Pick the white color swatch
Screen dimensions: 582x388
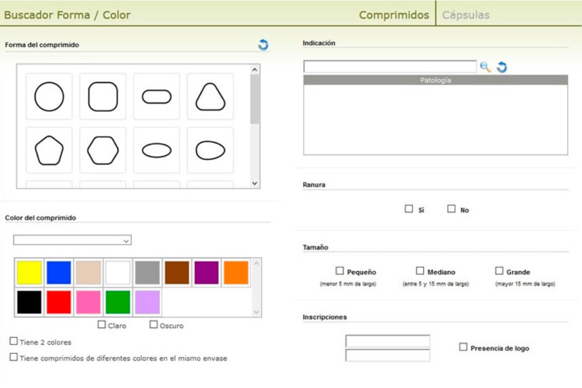118,273
